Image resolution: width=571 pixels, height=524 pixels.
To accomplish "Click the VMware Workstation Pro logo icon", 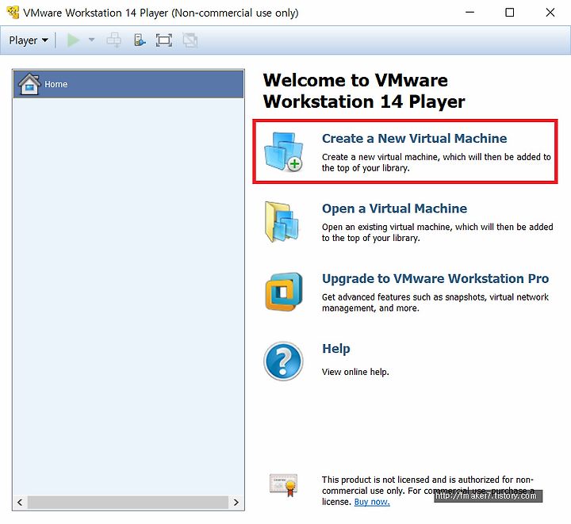I will 284,292.
